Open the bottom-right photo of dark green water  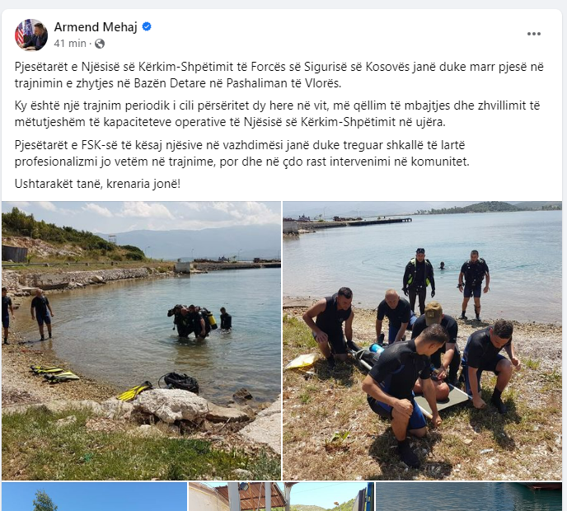pos(469,496)
